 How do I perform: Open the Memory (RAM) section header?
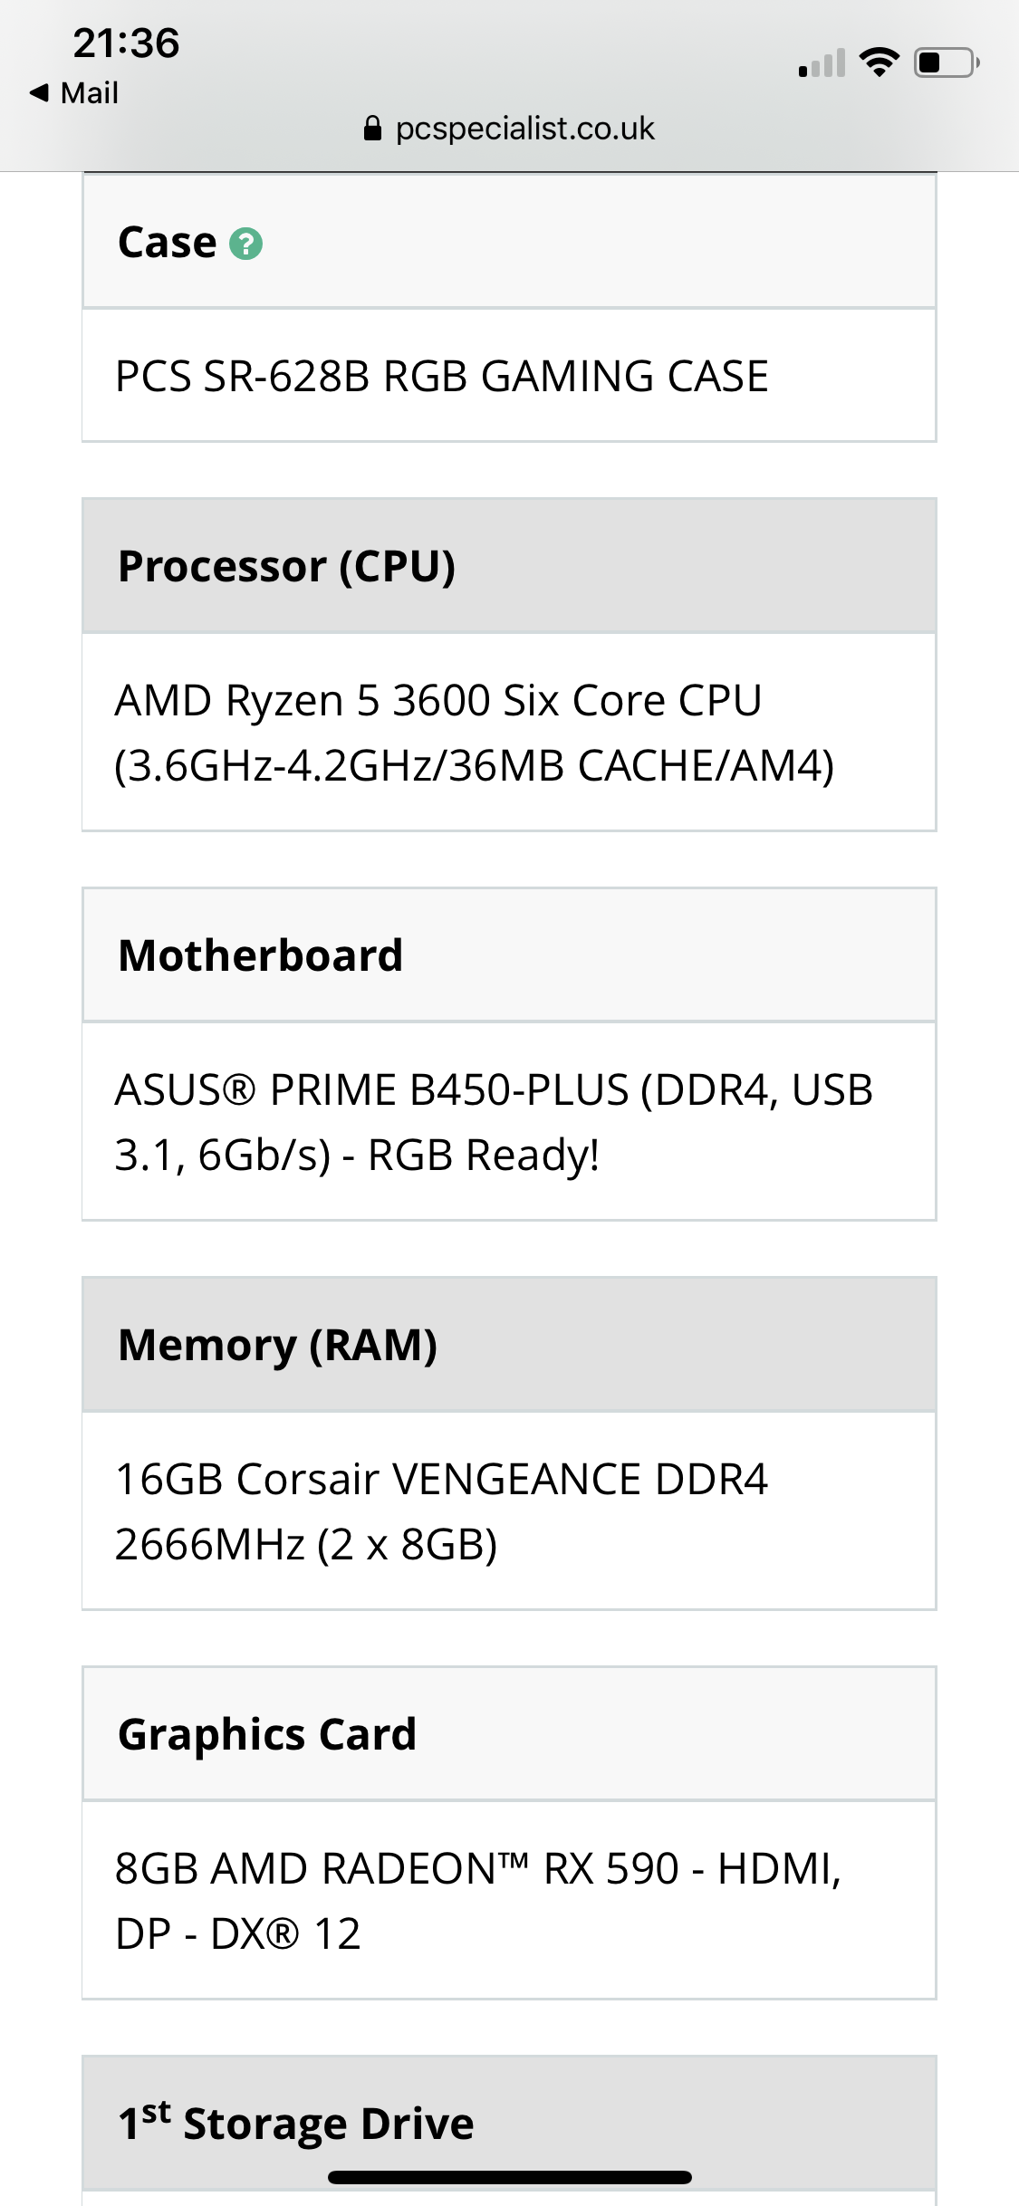coord(509,1345)
